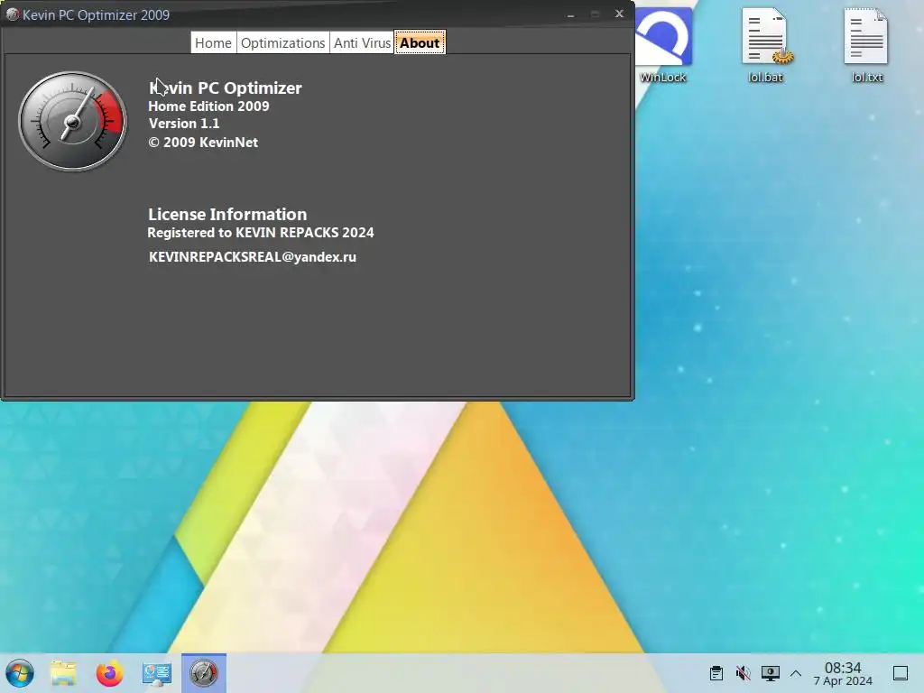Click the muted volume tray icon
This screenshot has width=924, height=693.
tap(744, 673)
